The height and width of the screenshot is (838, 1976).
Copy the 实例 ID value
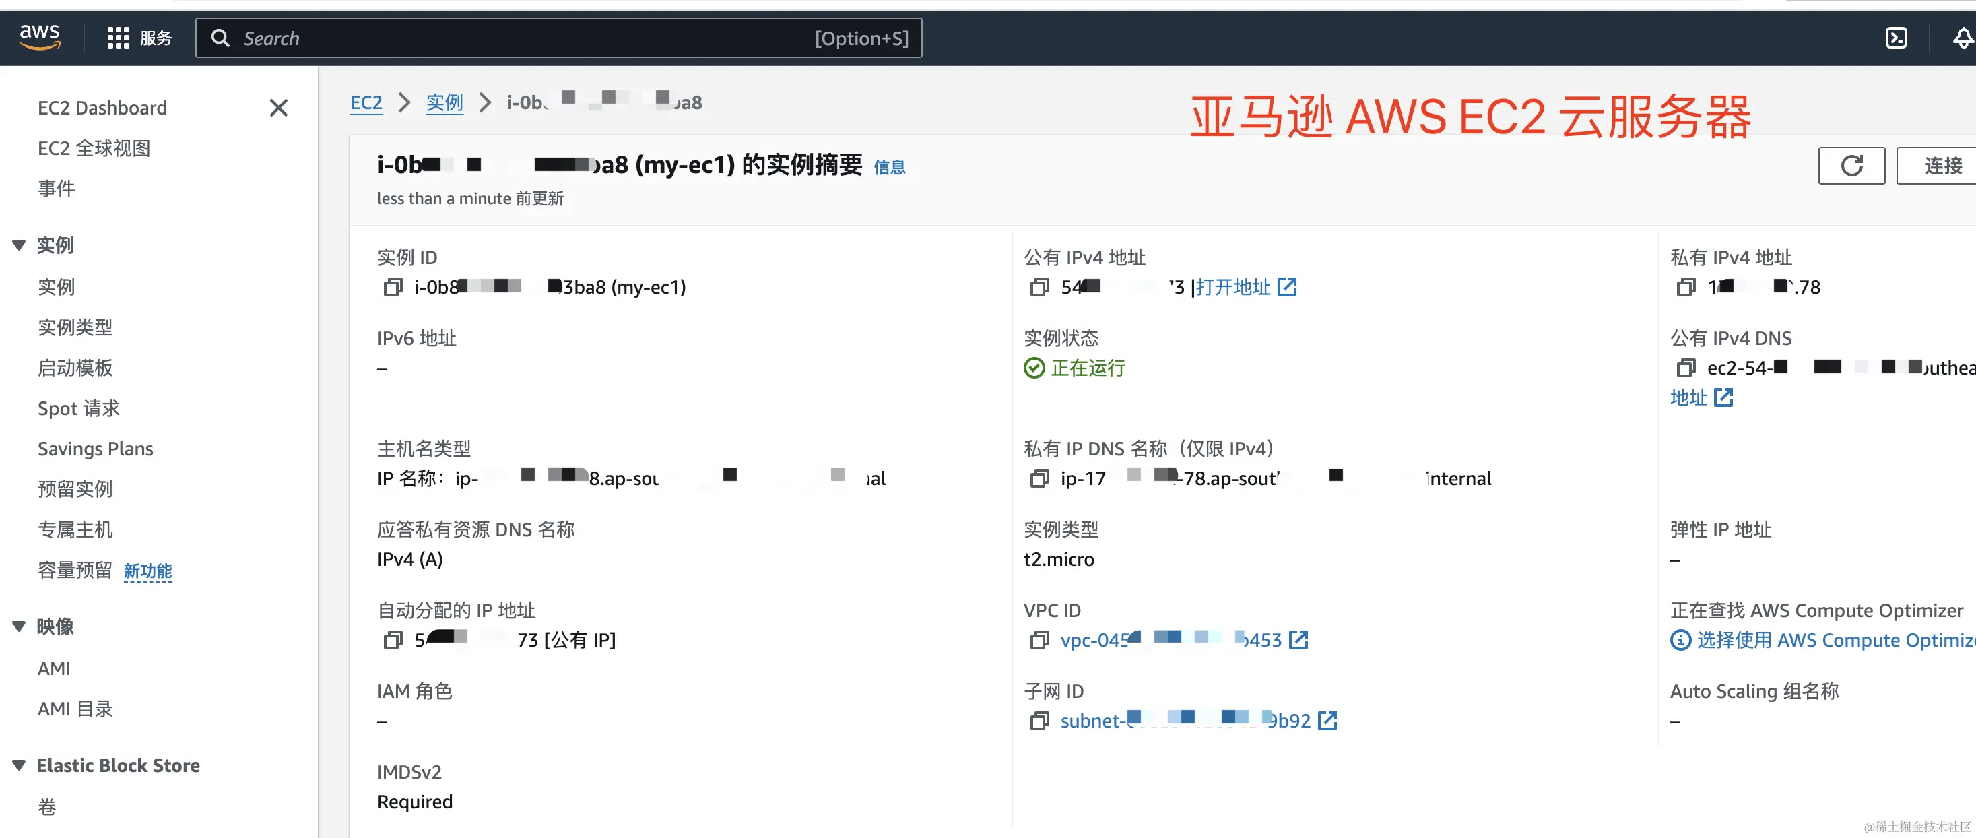[392, 287]
